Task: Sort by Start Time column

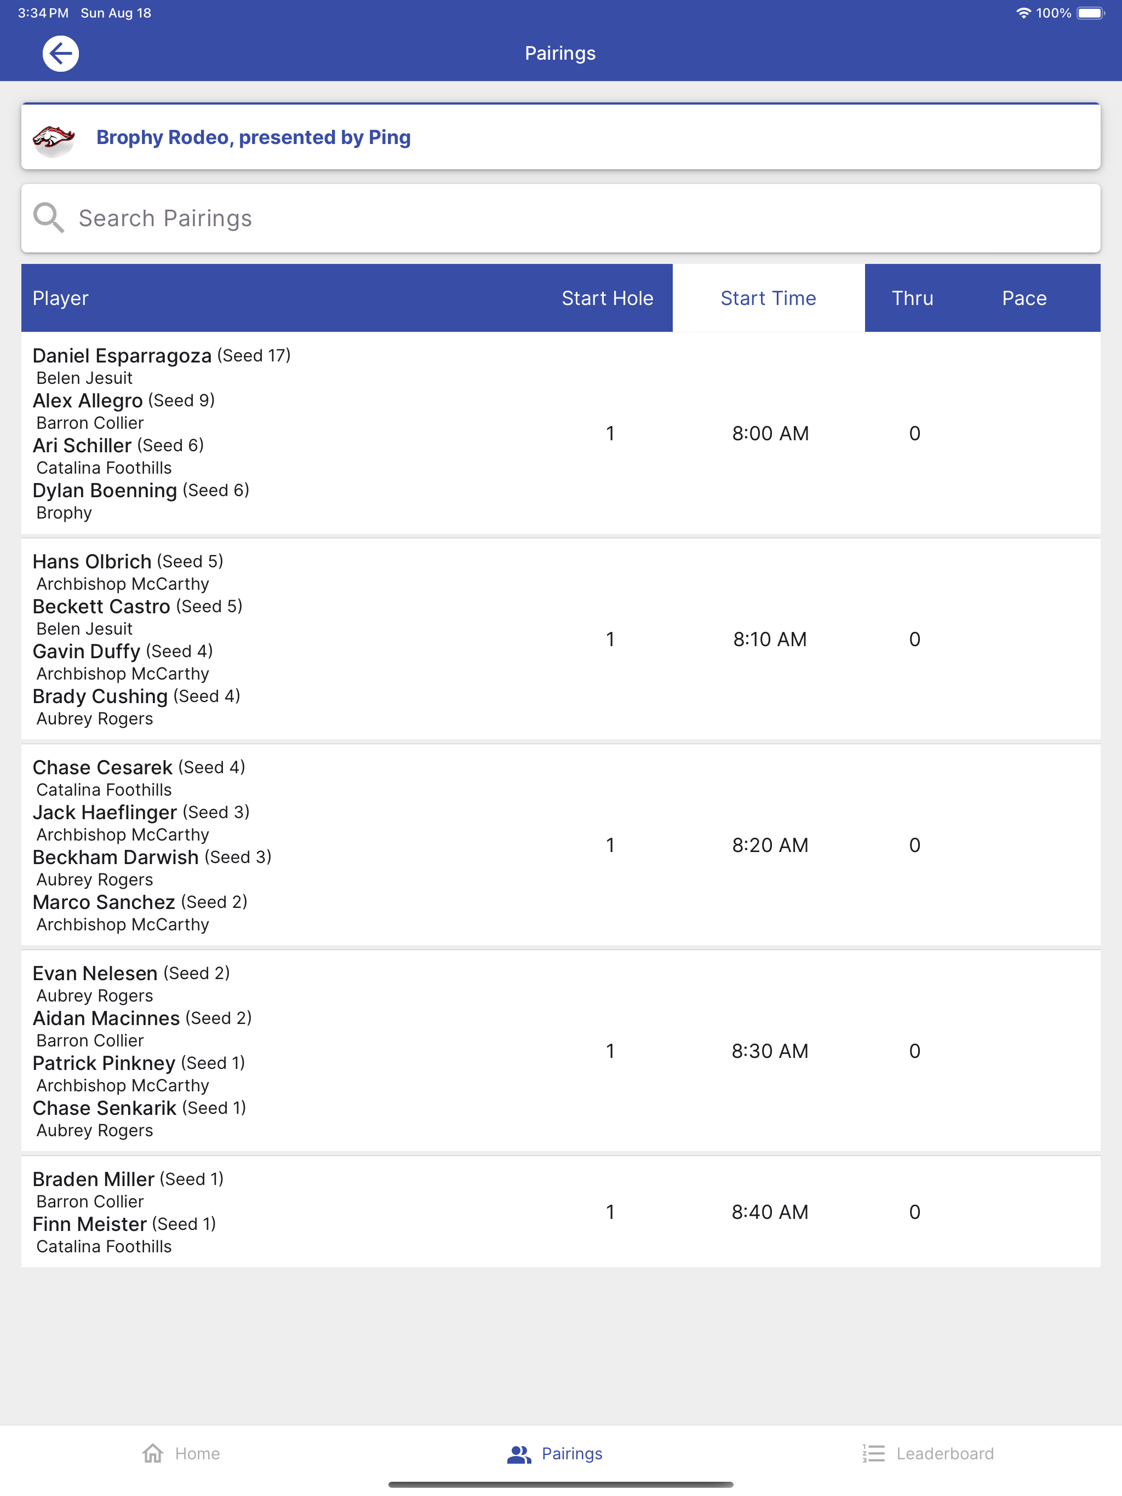Action: pyautogui.click(x=768, y=298)
